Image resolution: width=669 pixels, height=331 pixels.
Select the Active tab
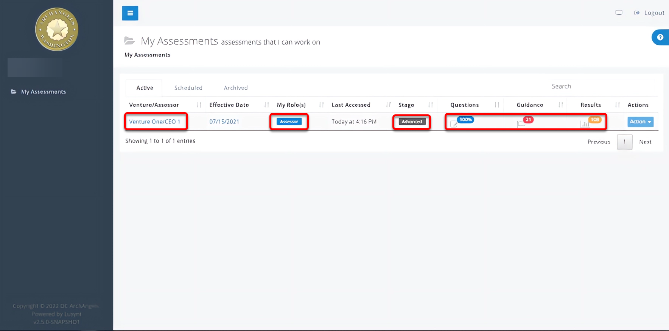click(x=145, y=88)
